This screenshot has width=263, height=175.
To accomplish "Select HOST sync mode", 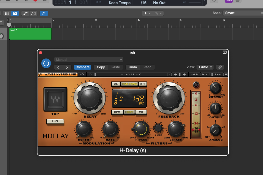I will pyautogui.click(x=129, y=112).
